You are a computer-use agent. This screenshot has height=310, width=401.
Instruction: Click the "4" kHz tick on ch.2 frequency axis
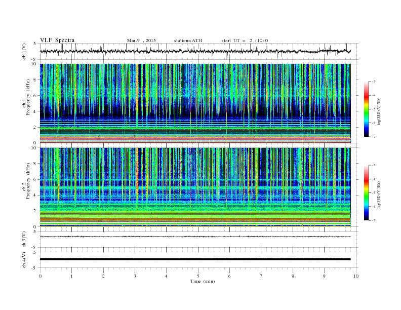[x=35, y=196]
